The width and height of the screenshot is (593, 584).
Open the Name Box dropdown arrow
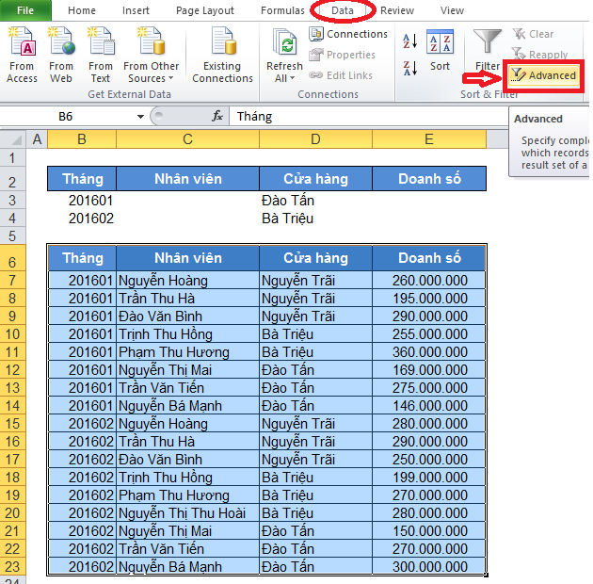pos(141,116)
